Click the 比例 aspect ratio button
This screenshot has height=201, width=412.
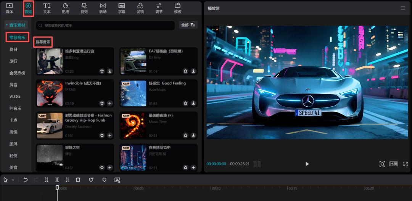(x=393, y=164)
